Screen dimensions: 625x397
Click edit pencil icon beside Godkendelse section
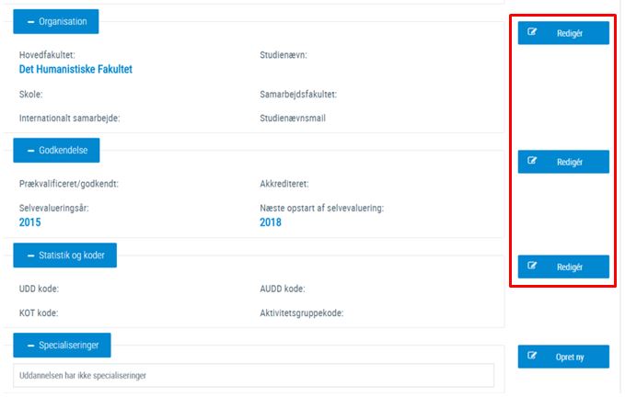(532, 160)
